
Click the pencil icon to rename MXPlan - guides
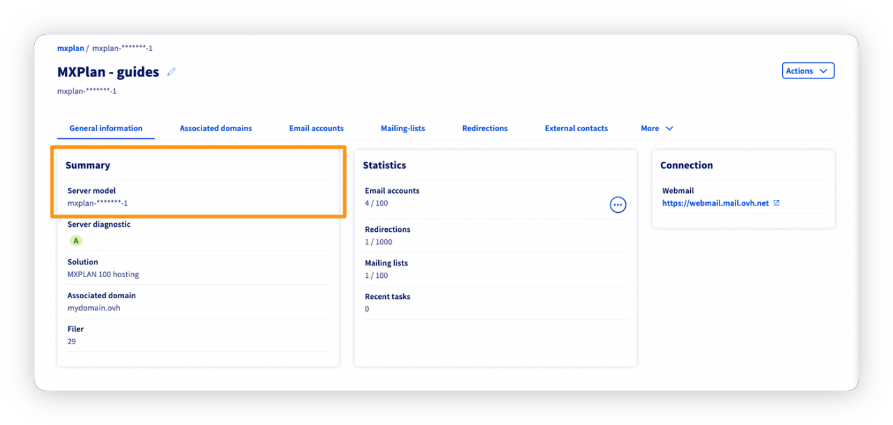171,72
